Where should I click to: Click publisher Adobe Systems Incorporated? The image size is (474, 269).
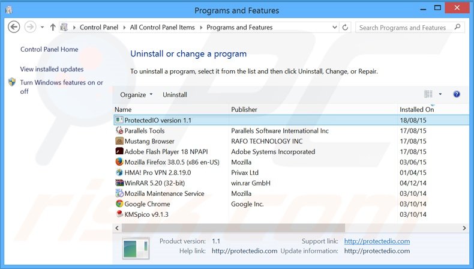(x=273, y=151)
